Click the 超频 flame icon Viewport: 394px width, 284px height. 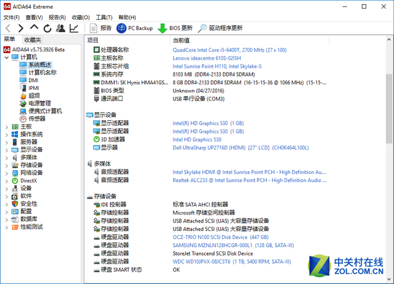pos(23,96)
